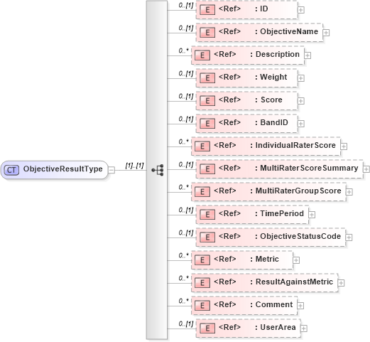The image size is (370, 342).
Task: Select the ObjectiveName label text
Action: tap(289, 31)
